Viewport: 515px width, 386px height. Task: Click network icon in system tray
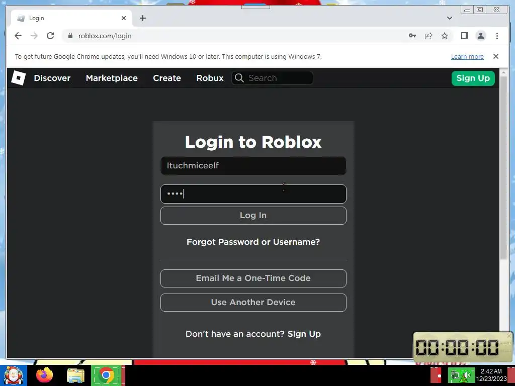coord(455,375)
